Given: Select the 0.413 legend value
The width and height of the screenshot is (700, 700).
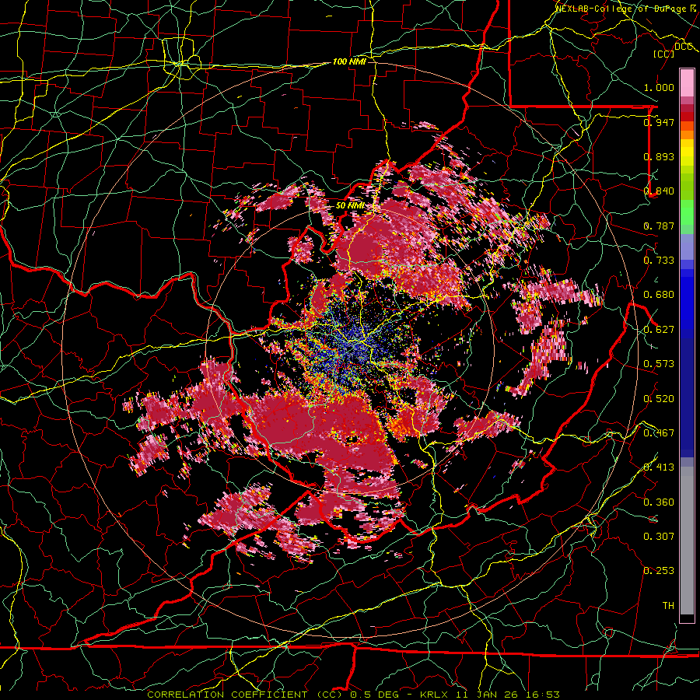Looking at the screenshot, I should 659,467.
